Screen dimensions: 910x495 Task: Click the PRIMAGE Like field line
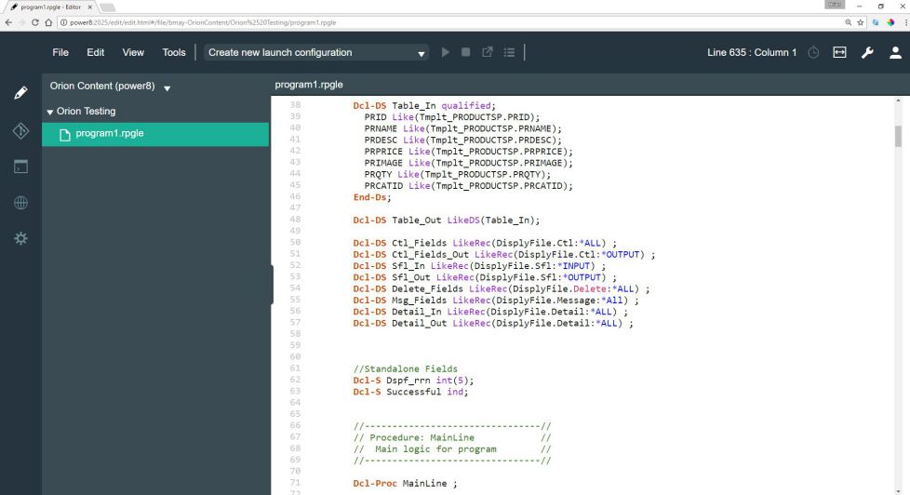(468, 163)
